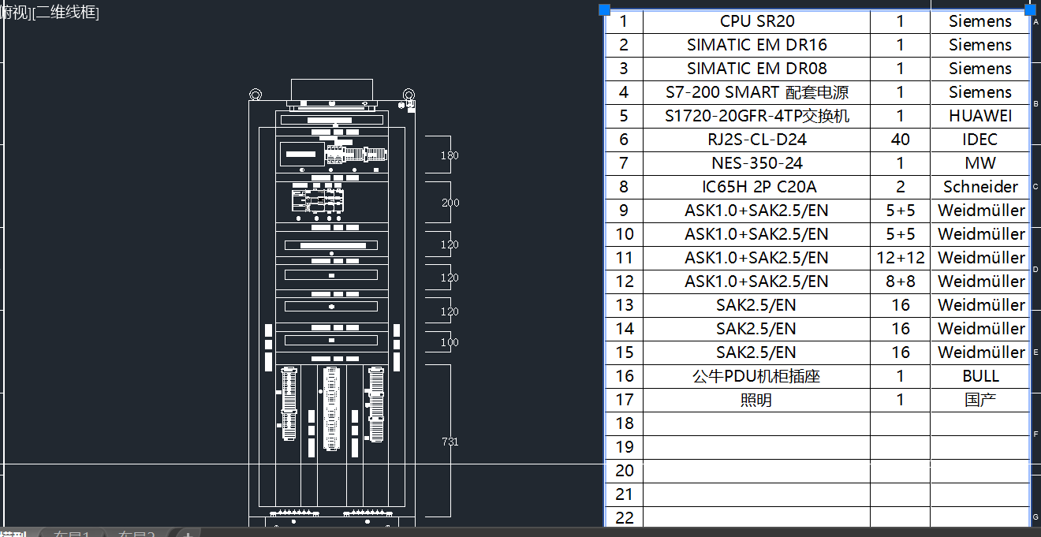This screenshot has width=1041, height=537.
Task: Select row number 6 cell
Action: 625,140
